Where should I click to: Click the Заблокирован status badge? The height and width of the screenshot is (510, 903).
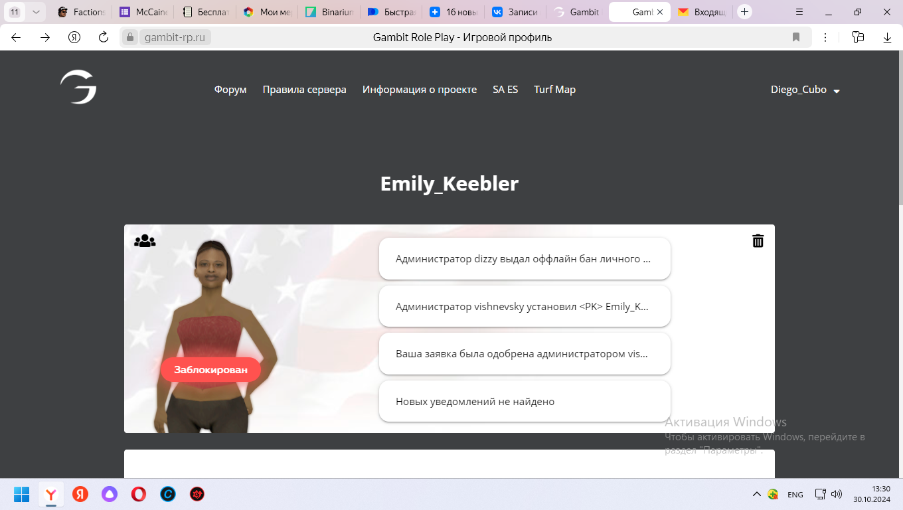click(210, 370)
